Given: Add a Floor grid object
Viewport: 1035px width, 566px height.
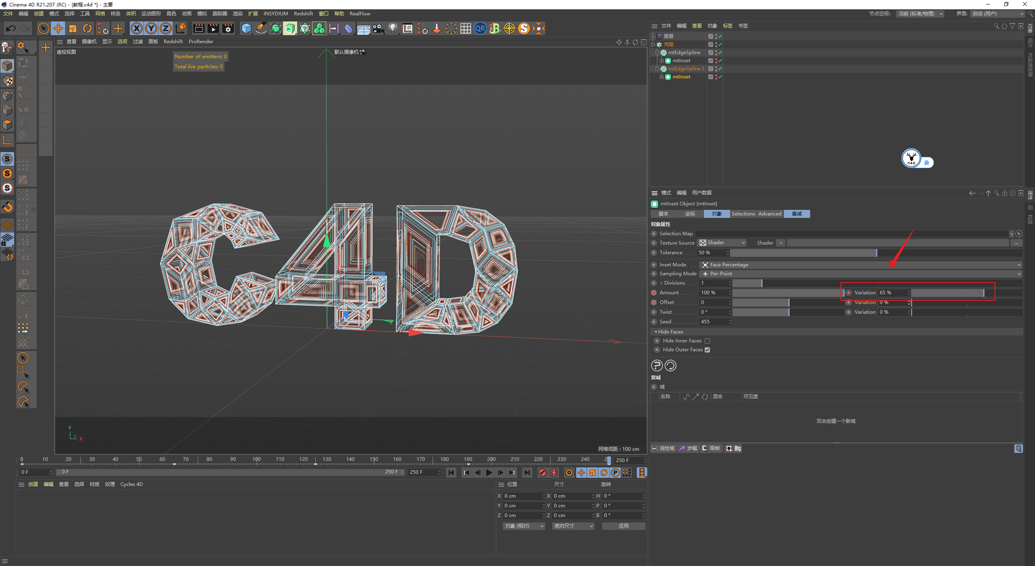Looking at the screenshot, I should tap(363, 28).
